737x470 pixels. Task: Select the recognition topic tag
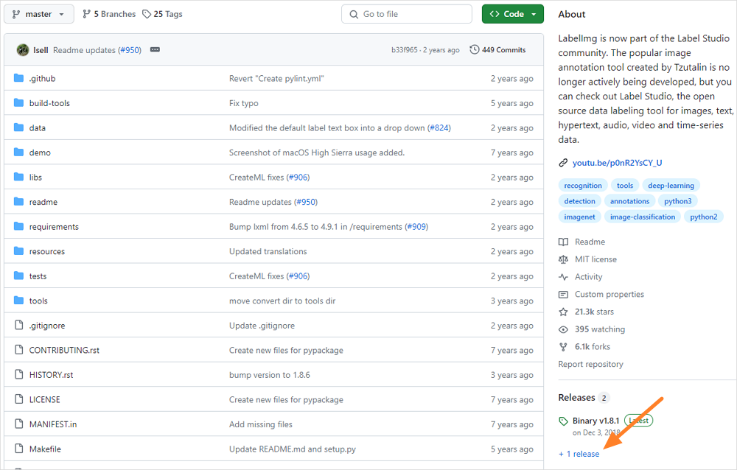pos(583,186)
